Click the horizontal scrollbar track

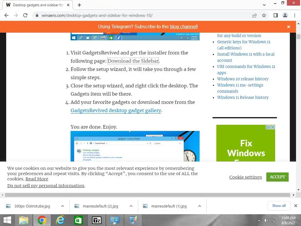point(148,195)
